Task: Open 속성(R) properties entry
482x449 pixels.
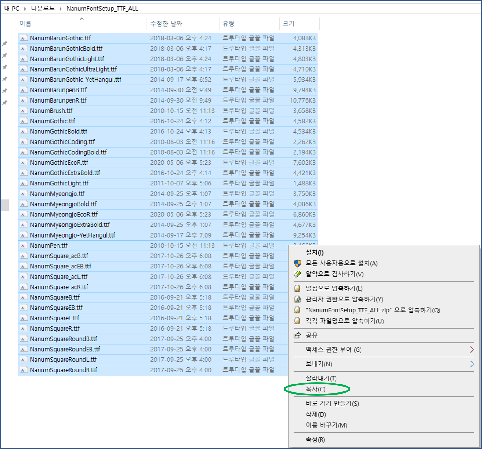Action: (315, 440)
